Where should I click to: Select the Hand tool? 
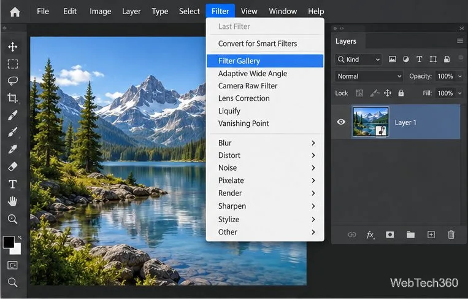pyautogui.click(x=12, y=201)
